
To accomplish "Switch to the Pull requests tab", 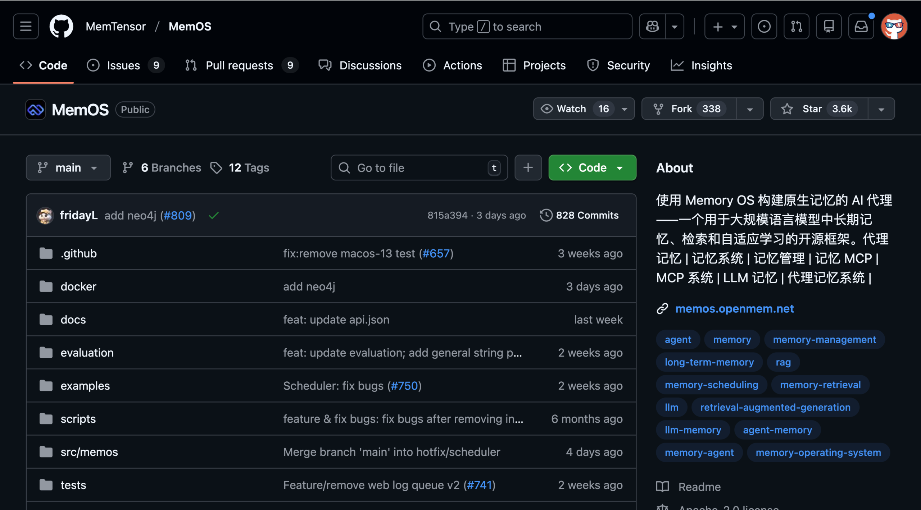I will click(239, 65).
